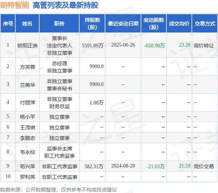Screen dimensions: 218x193
Task: Click the 监事会主席 position text
Action: click(x=60, y=149)
